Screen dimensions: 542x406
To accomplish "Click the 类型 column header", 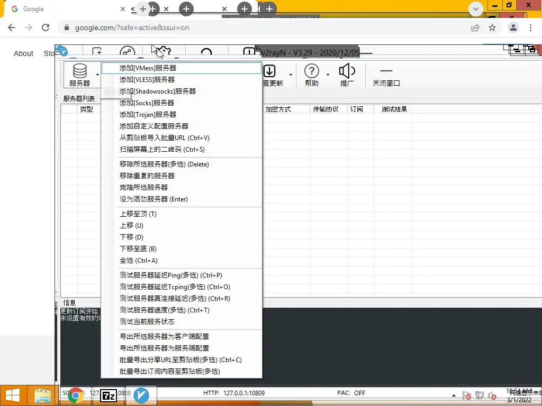I will point(86,109).
